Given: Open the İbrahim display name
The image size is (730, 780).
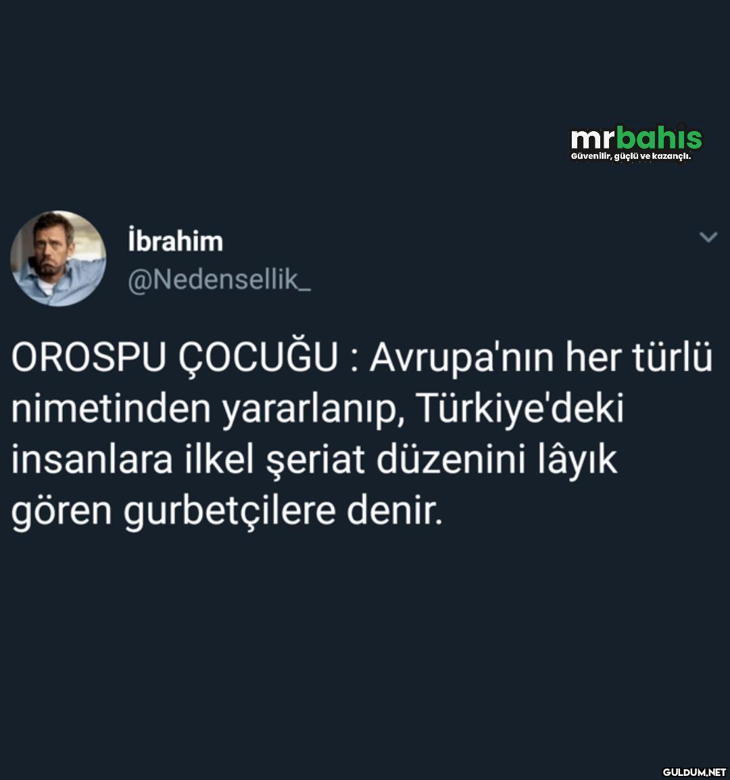Looking at the screenshot, I should point(176,241).
